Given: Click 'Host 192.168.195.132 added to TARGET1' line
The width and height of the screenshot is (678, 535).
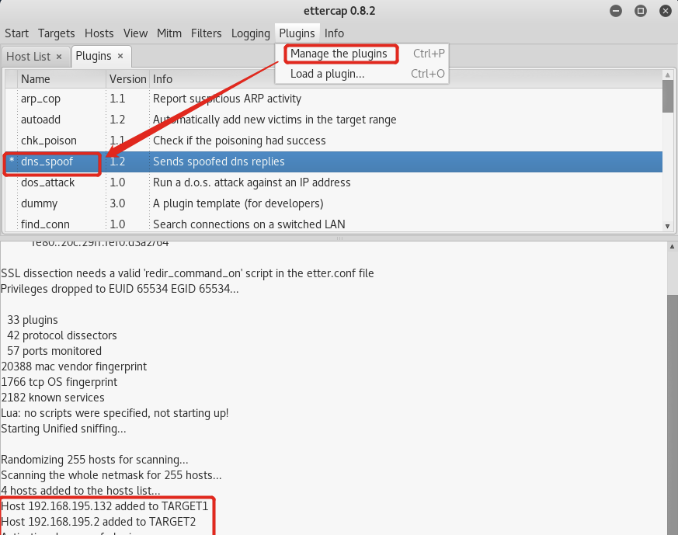Looking at the screenshot, I should (x=105, y=506).
